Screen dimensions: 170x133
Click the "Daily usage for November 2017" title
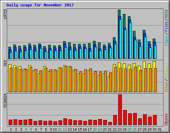[40, 5]
